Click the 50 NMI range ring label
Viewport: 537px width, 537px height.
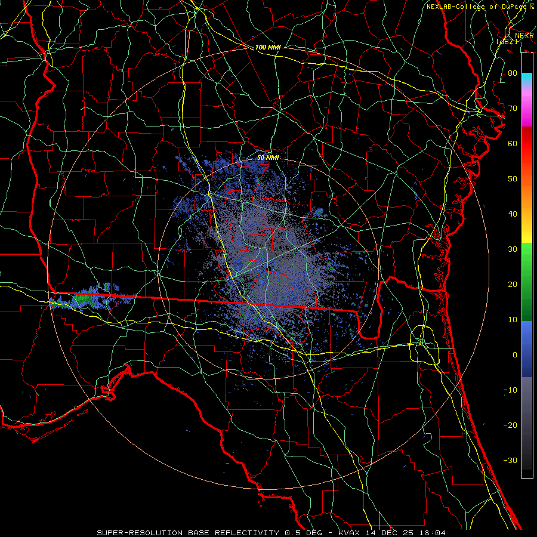point(268,158)
